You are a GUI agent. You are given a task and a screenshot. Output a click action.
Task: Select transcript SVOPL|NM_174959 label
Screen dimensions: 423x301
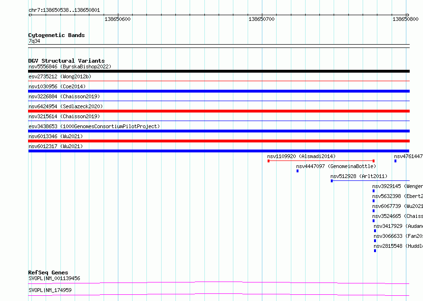point(50,290)
